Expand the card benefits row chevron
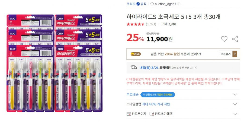Image resolution: width=244 pixels, height=122 pixels. [x=235, y=114]
